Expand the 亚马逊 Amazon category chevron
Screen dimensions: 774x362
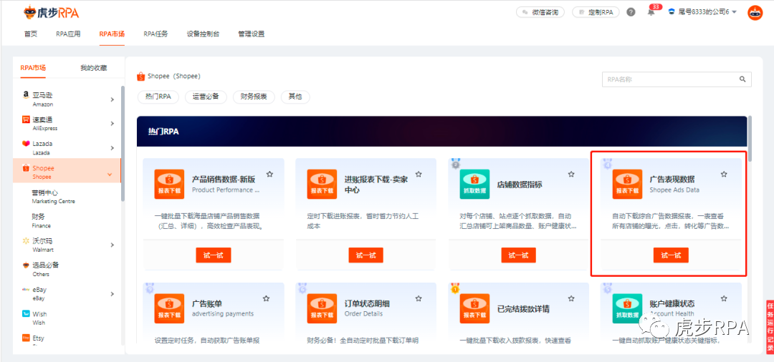(112, 99)
